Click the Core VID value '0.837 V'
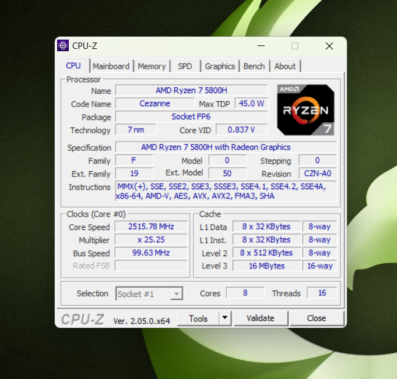Viewport: 397px width, 379px height. point(241,130)
